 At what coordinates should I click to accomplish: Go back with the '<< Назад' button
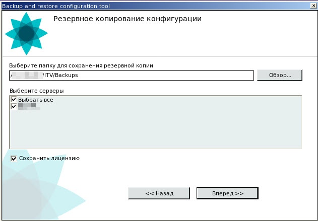(159, 193)
